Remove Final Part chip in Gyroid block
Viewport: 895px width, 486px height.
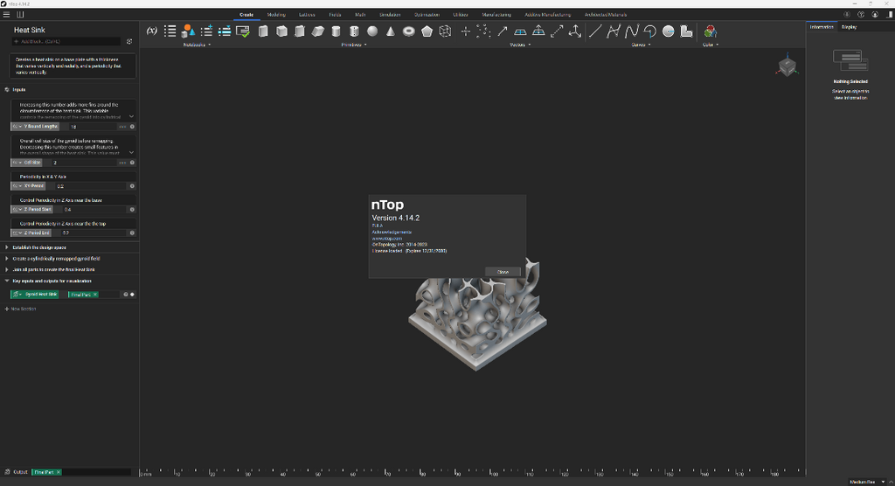point(95,295)
